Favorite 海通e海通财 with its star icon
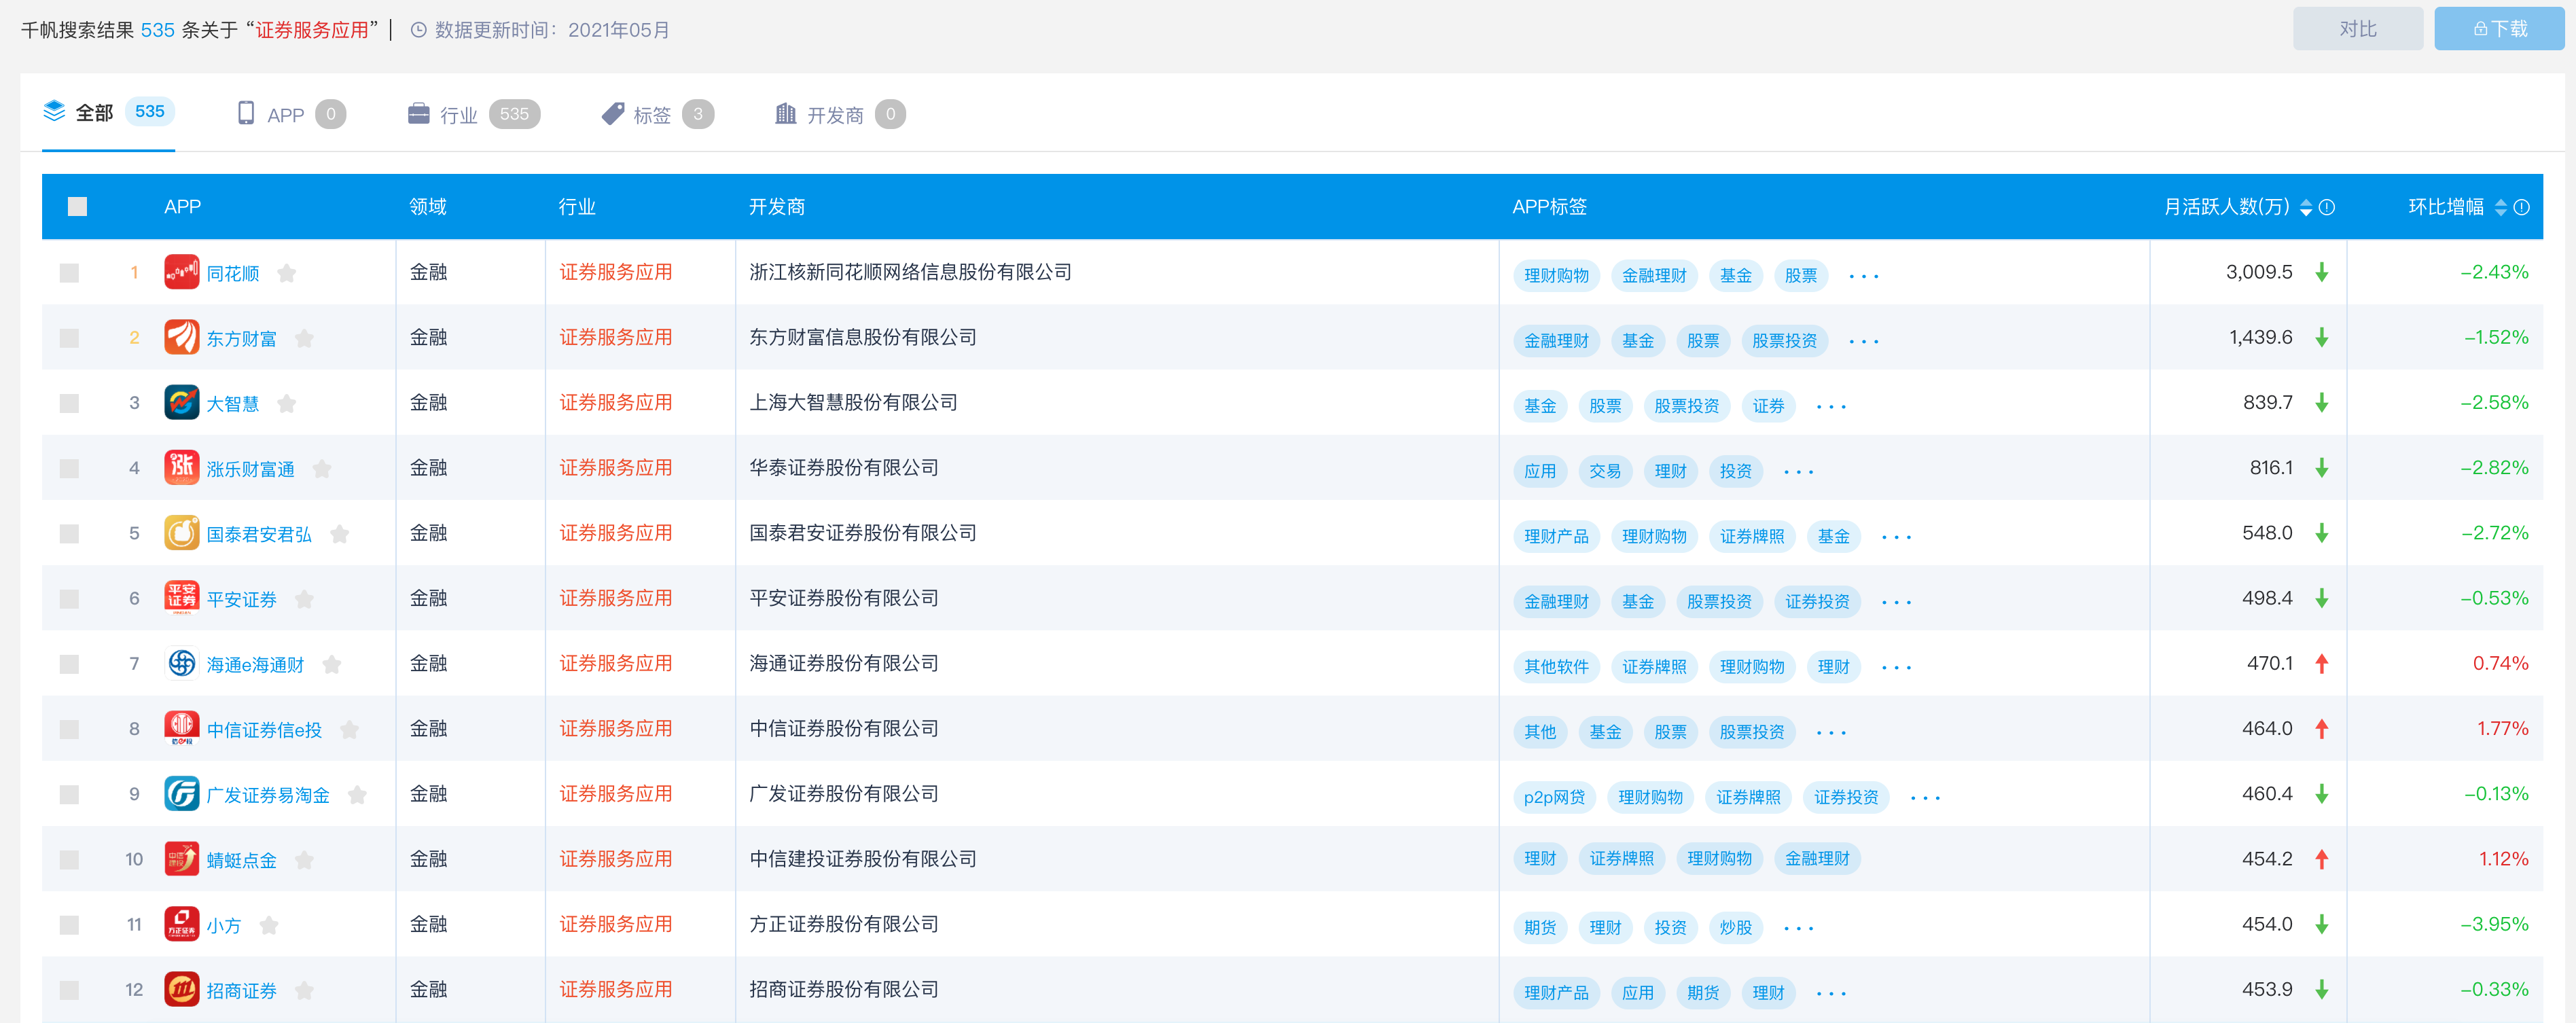The image size is (2576, 1023). [332, 664]
